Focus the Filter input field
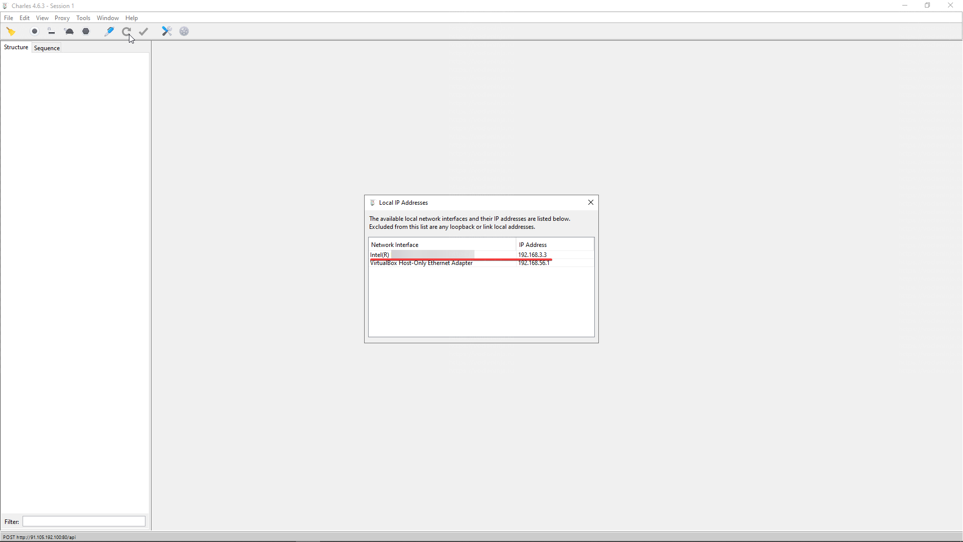The image size is (963, 542). (x=84, y=521)
